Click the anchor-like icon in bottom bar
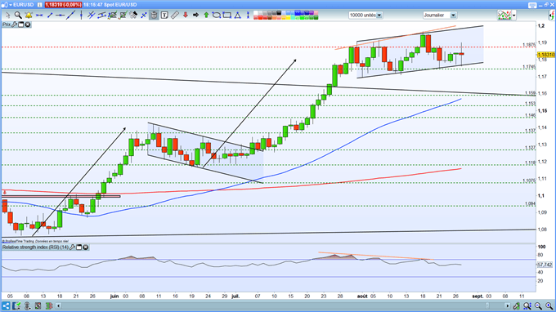Viewport: 556px width, 312px height. [27, 306]
